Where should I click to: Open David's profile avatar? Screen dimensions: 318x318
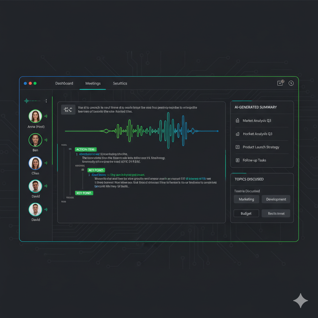pyautogui.click(x=35, y=186)
